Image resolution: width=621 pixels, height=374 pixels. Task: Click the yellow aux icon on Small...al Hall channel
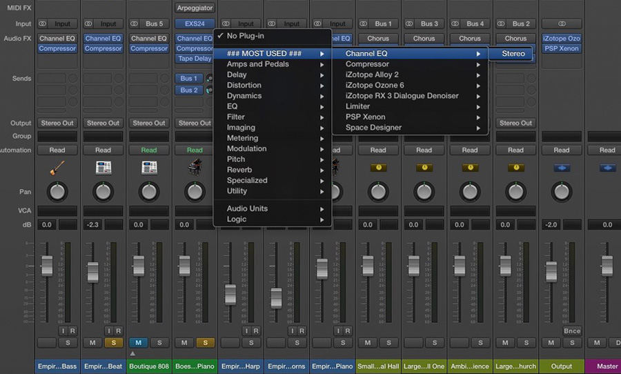point(379,168)
